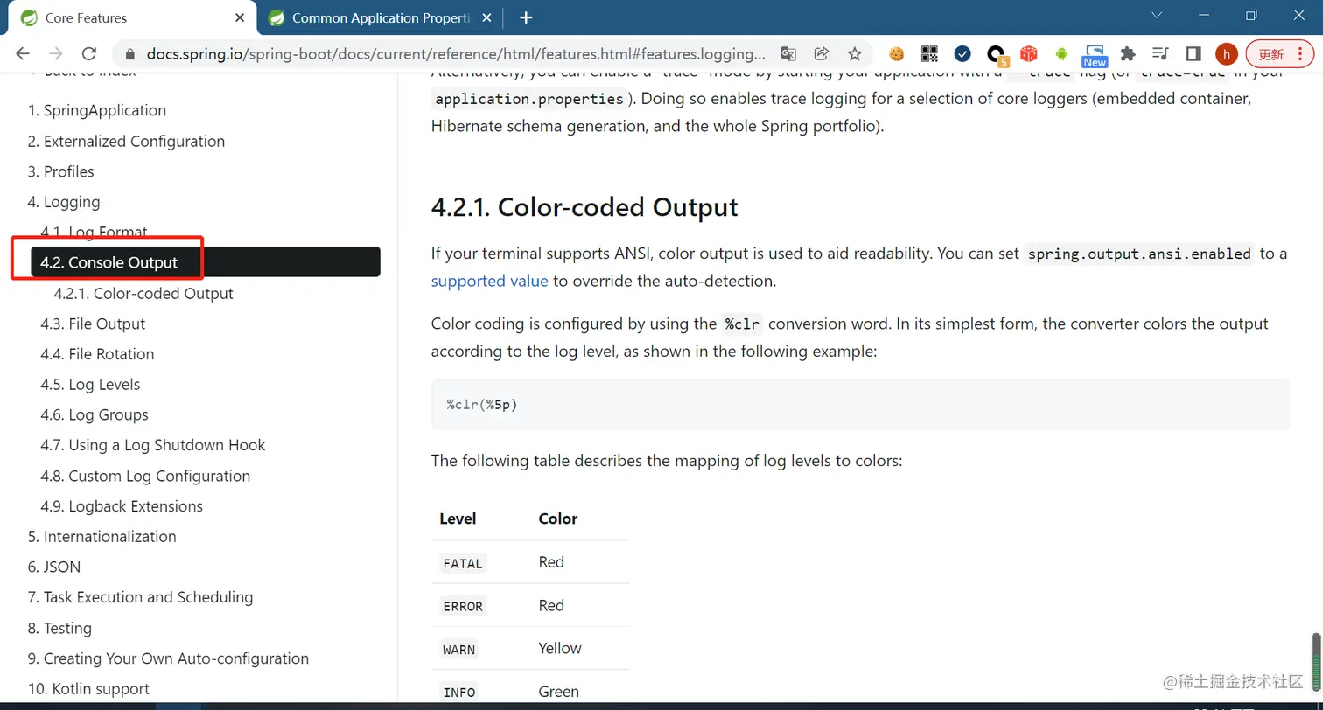This screenshot has width=1323, height=710.
Task: Toggle the browser side panel
Action: (1193, 54)
